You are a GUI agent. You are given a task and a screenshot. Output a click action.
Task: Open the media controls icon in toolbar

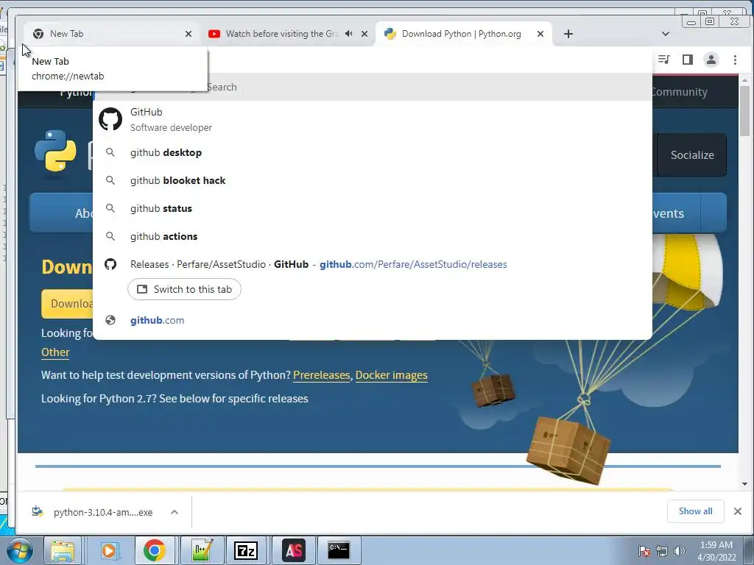click(664, 60)
